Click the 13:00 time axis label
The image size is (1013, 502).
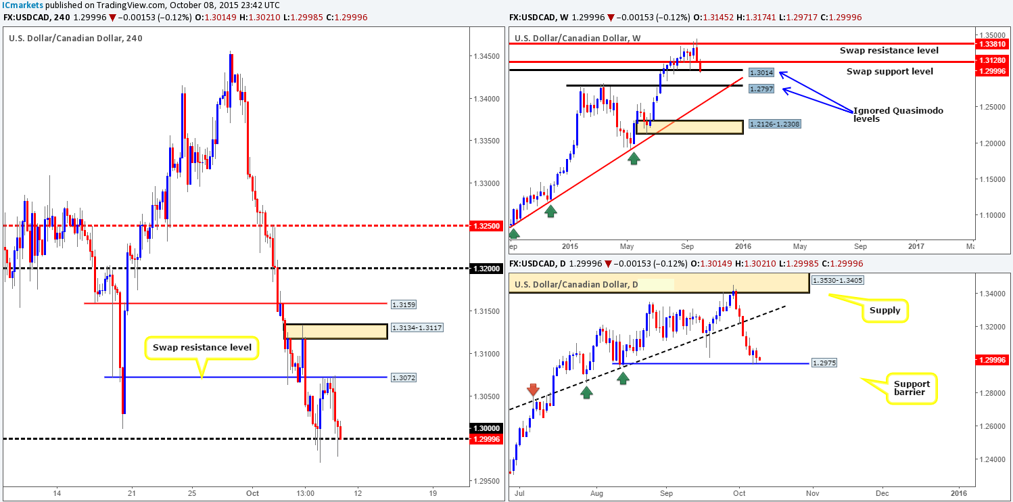click(x=305, y=493)
